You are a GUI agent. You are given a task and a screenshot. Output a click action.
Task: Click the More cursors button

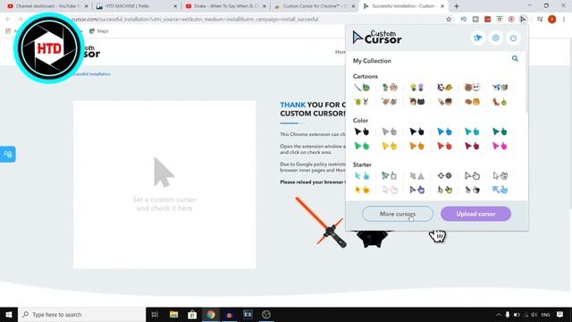pyautogui.click(x=398, y=214)
